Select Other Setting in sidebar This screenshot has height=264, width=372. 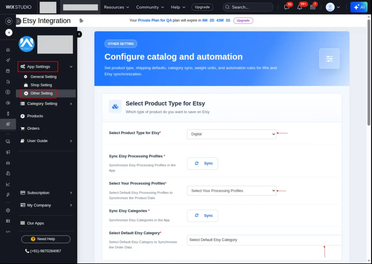(42, 93)
